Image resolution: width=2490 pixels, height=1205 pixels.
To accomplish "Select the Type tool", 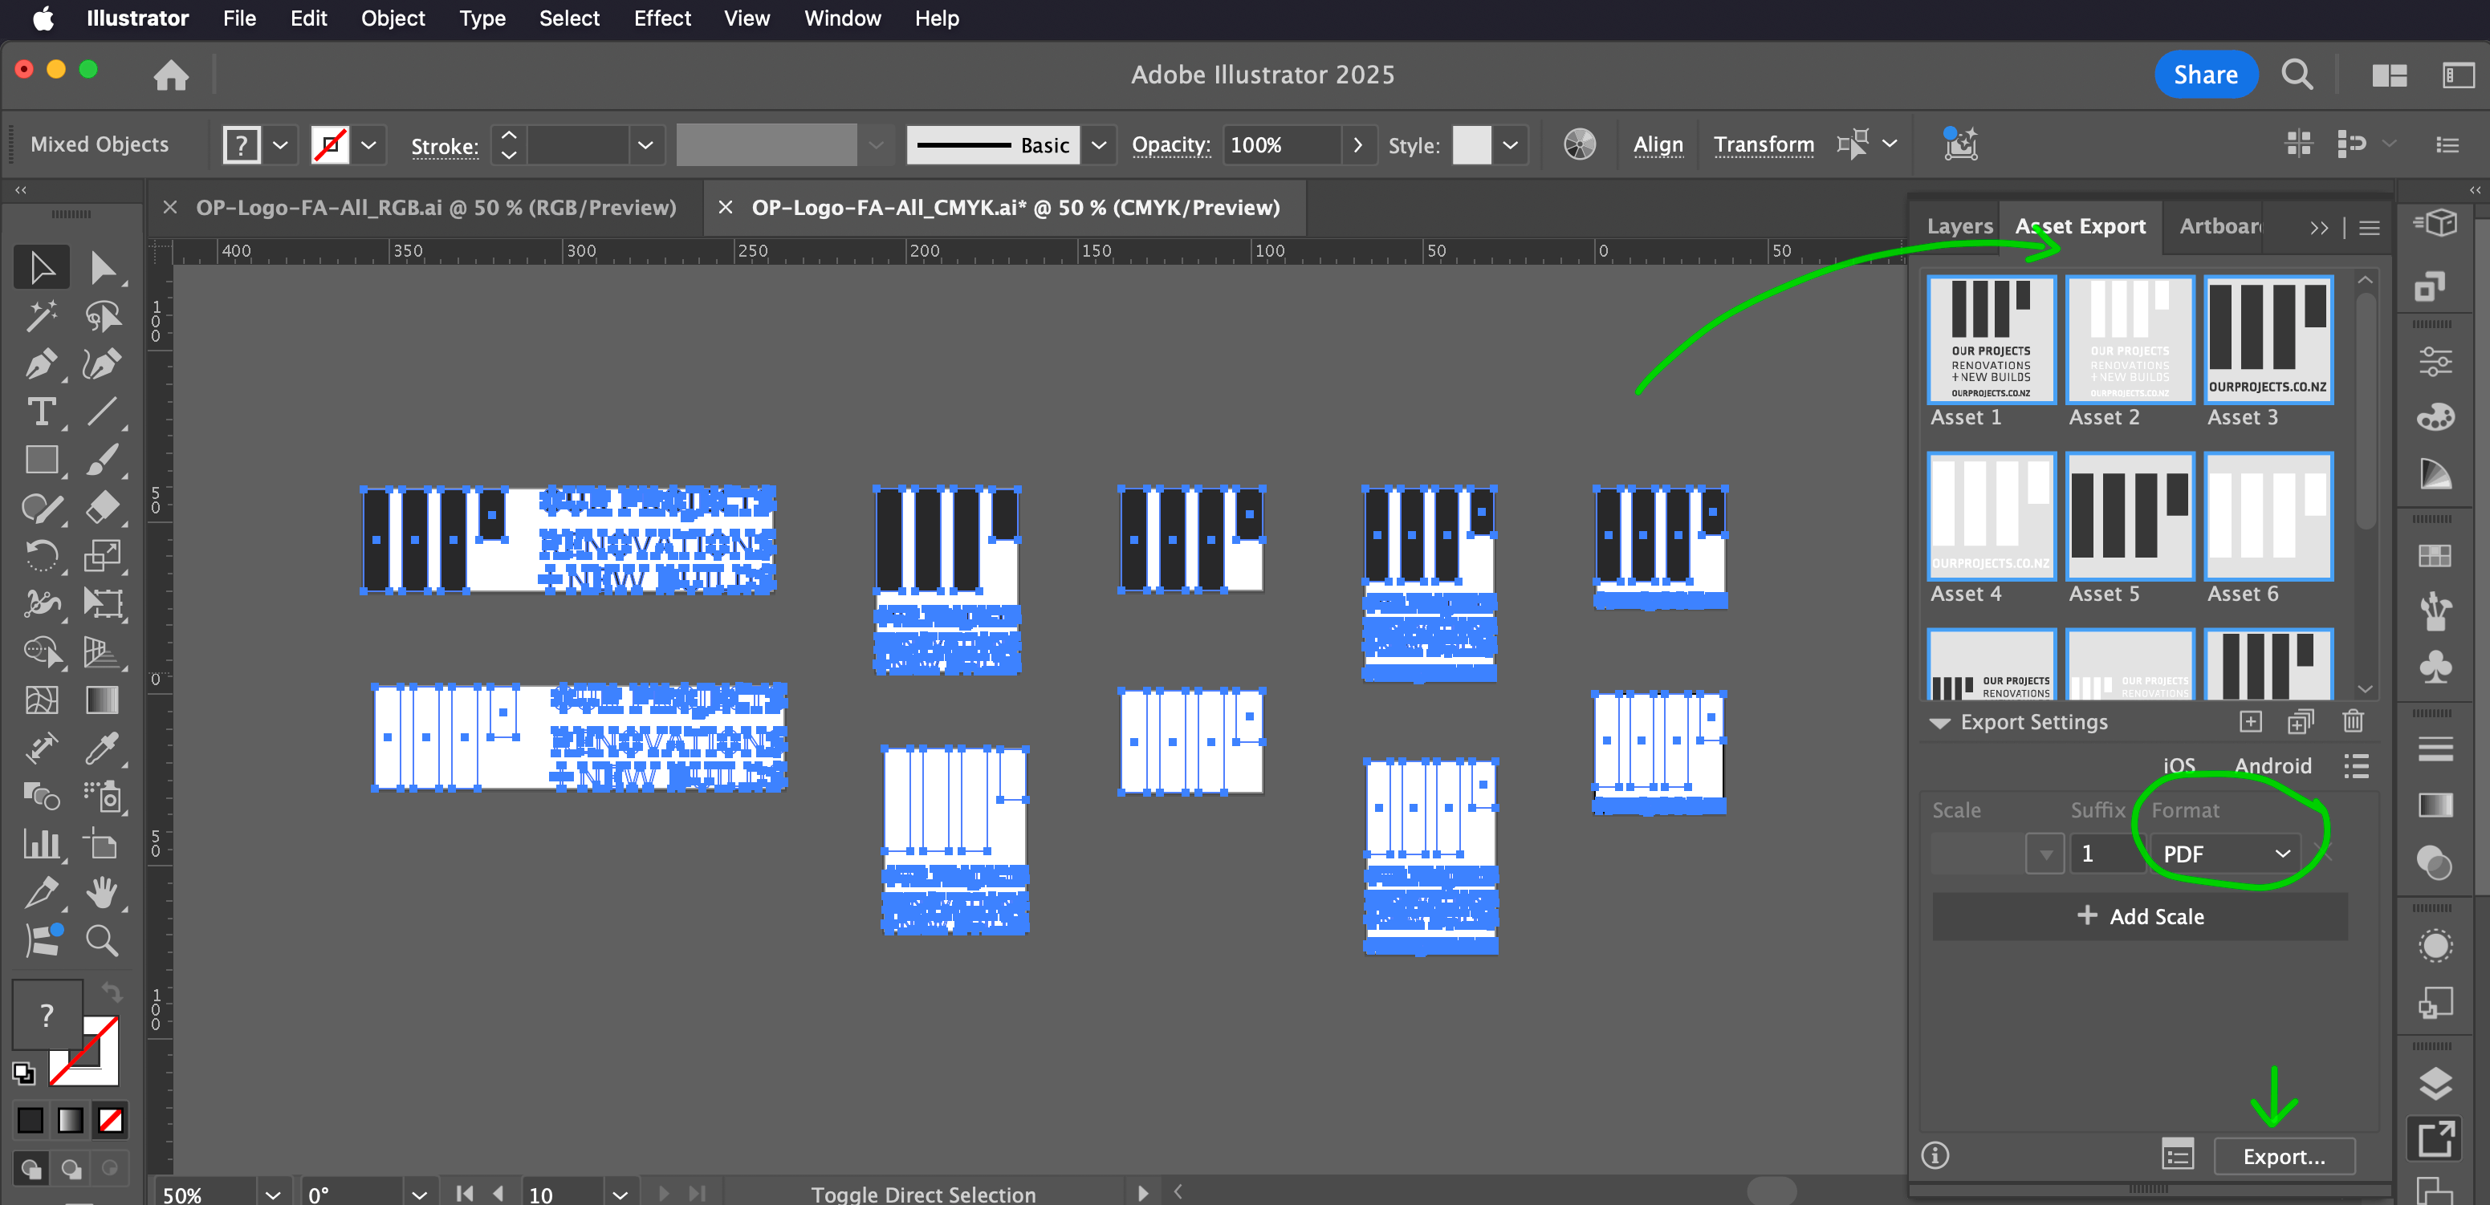I will click(x=42, y=412).
